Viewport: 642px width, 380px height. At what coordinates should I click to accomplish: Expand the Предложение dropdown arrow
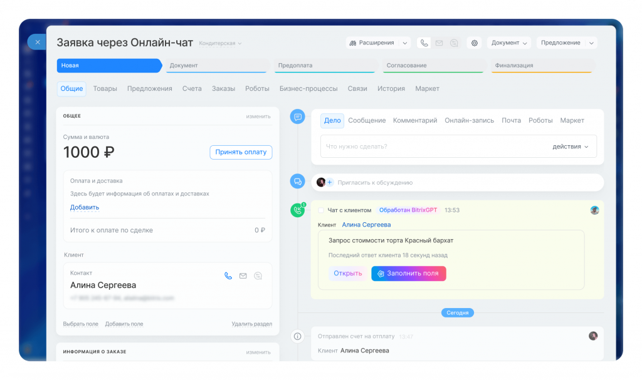pyautogui.click(x=591, y=43)
